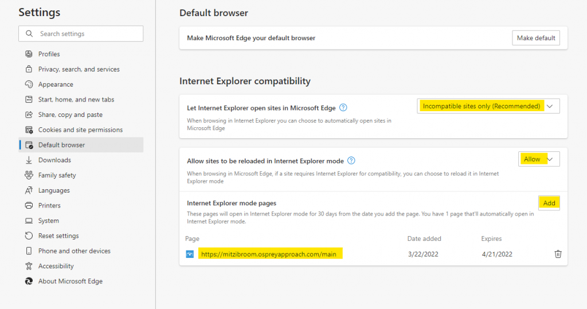Click the help icon beside Let Internet Explorer open sites
This screenshot has height=309, width=587.
click(x=343, y=108)
